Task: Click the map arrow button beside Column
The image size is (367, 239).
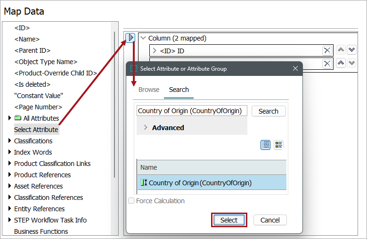Action: point(130,37)
